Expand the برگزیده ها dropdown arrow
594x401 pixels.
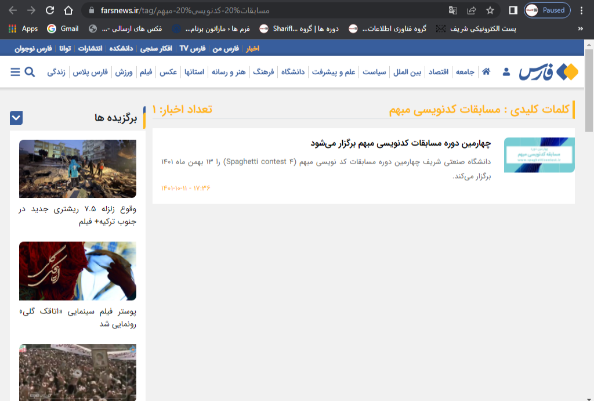(x=16, y=118)
